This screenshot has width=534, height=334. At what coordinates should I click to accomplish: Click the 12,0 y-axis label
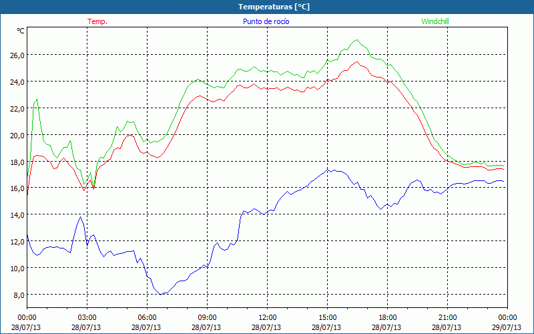pyautogui.click(x=17, y=242)
